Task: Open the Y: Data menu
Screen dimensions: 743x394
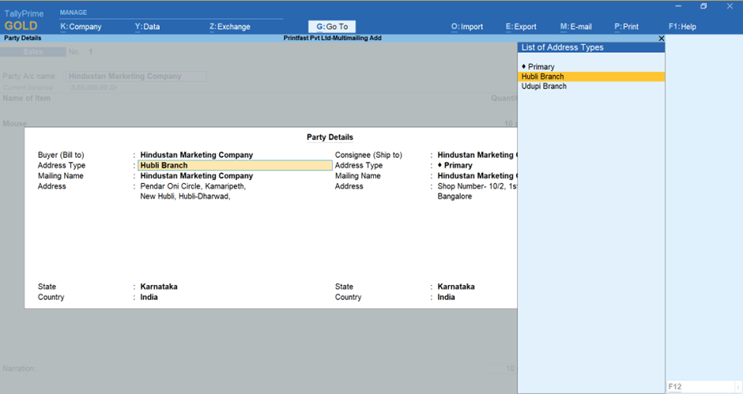Action: (147, 27)
